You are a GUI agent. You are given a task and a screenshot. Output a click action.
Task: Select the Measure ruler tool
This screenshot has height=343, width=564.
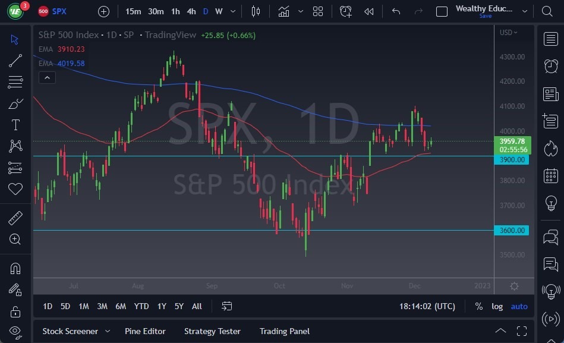[x=15, y=218]
